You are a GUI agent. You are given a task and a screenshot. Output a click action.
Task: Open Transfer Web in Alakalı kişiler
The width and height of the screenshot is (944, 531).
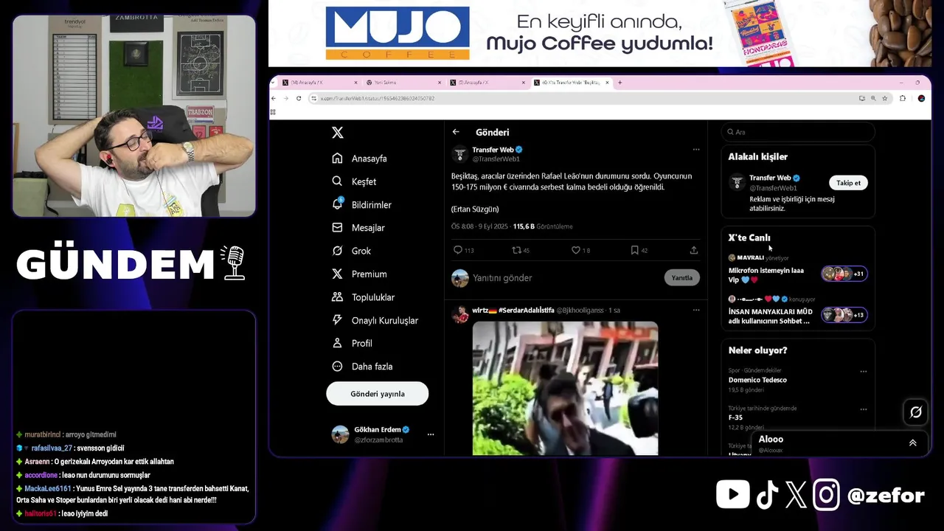pos(771,178)
